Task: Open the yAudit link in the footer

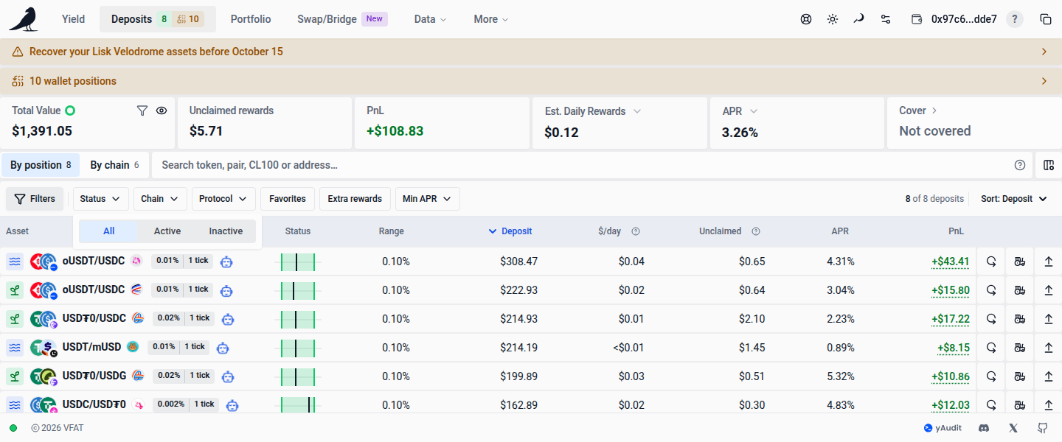Action: tap(943, 428)
